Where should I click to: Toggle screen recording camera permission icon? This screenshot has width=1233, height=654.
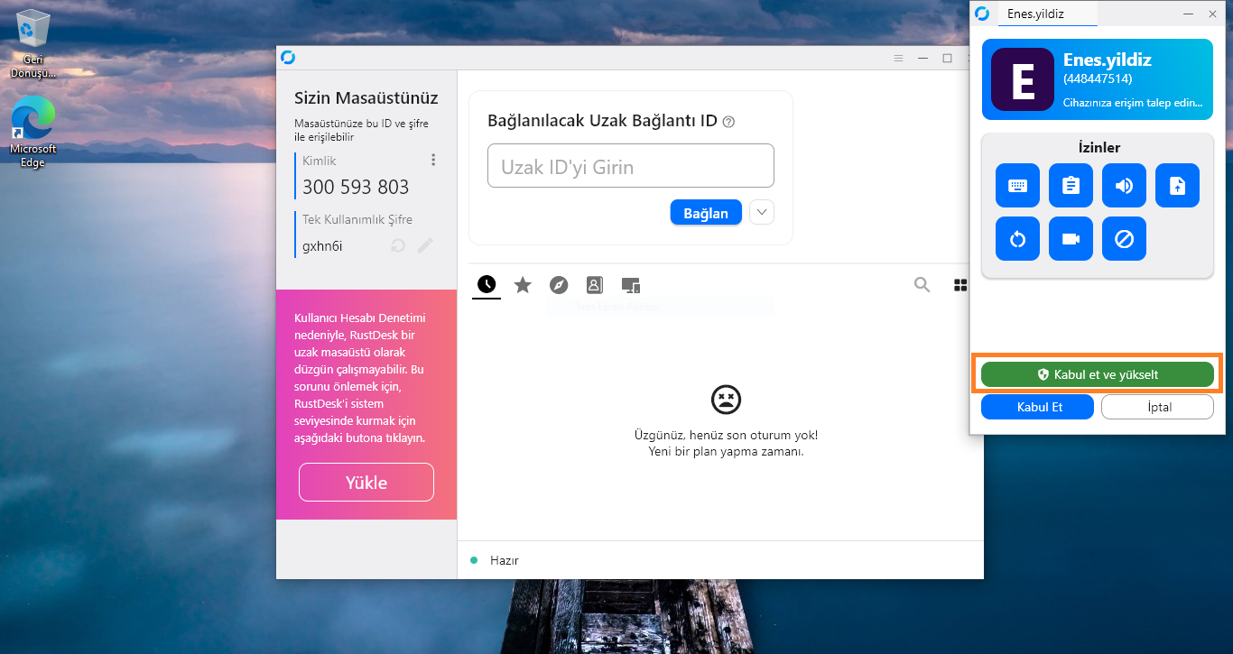click(x=1071, y=239)
